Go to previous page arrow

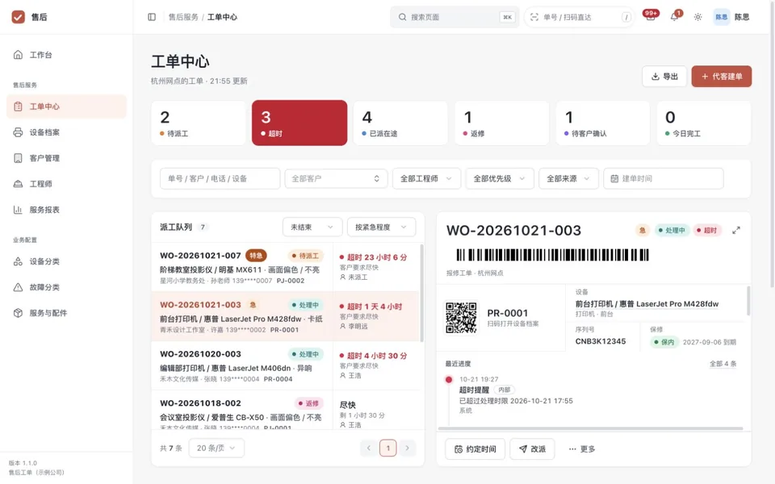click(x=369, y=448)
